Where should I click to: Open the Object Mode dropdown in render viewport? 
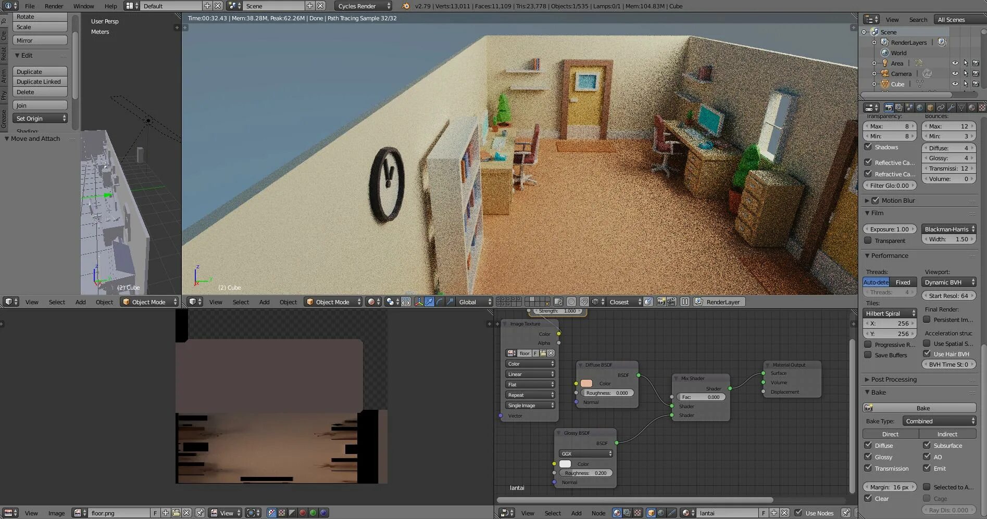pos(333,302)
